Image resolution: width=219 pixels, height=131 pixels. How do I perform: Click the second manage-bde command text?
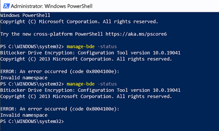click(x=81, y=84)
